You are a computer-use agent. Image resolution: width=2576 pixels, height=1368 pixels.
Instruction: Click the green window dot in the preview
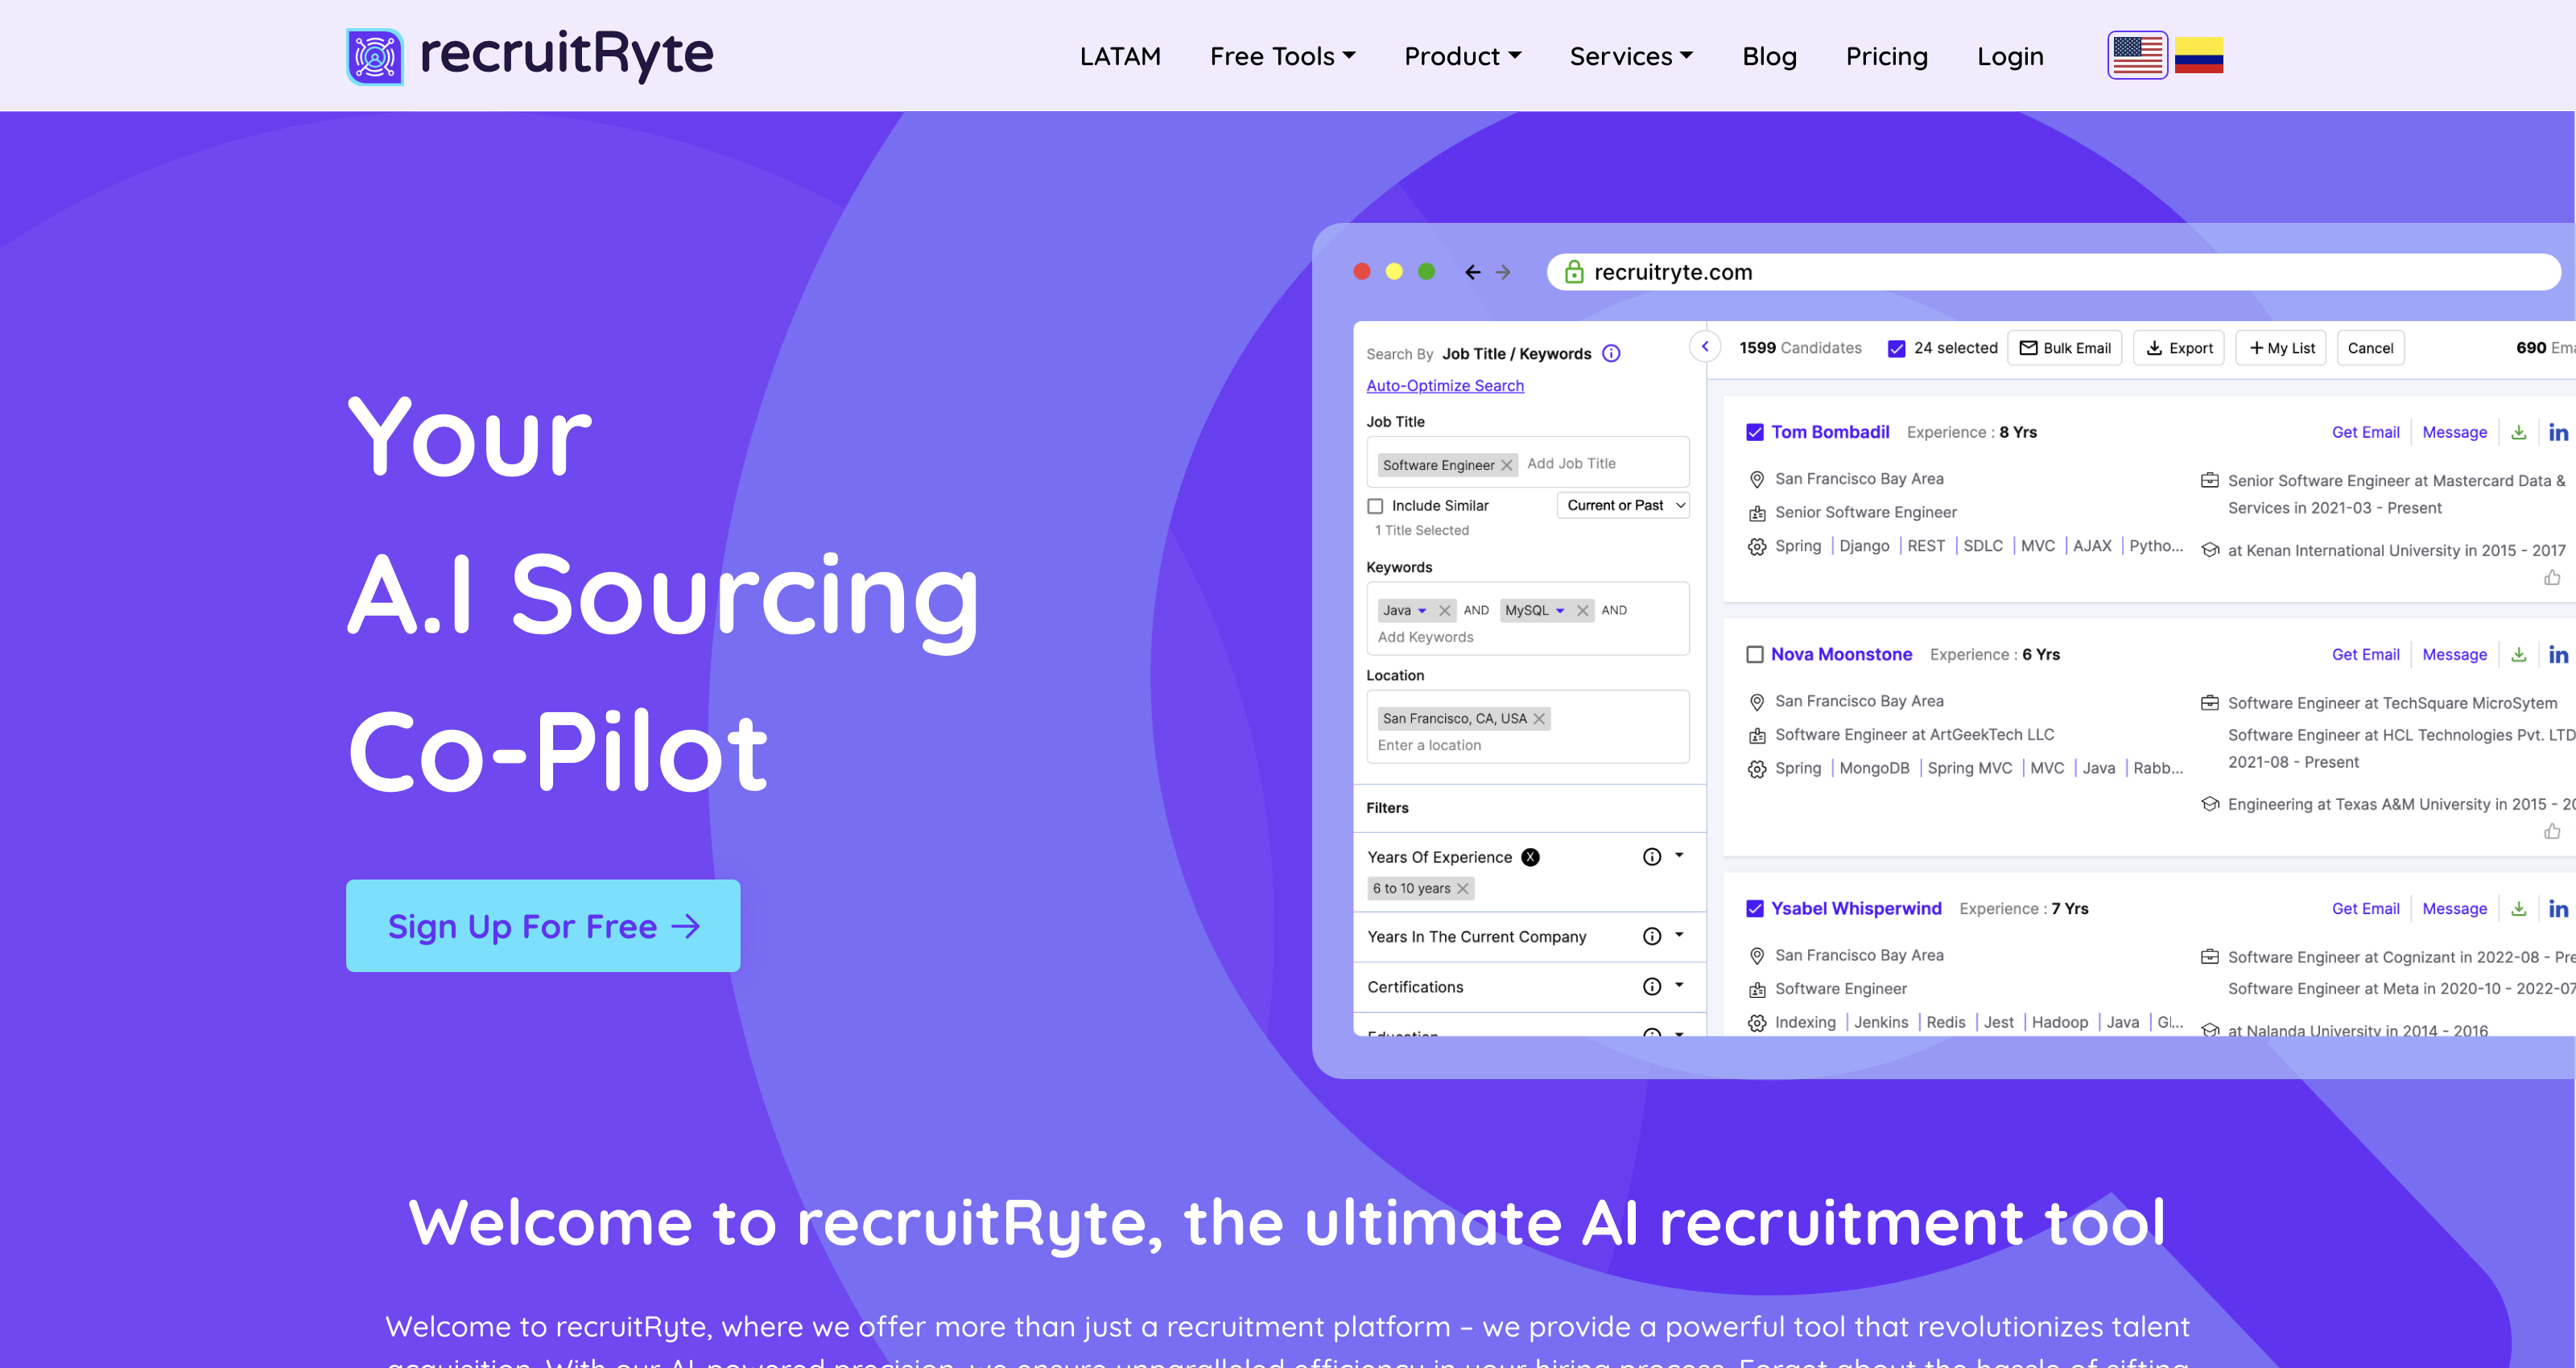(x=1427, y=272)
